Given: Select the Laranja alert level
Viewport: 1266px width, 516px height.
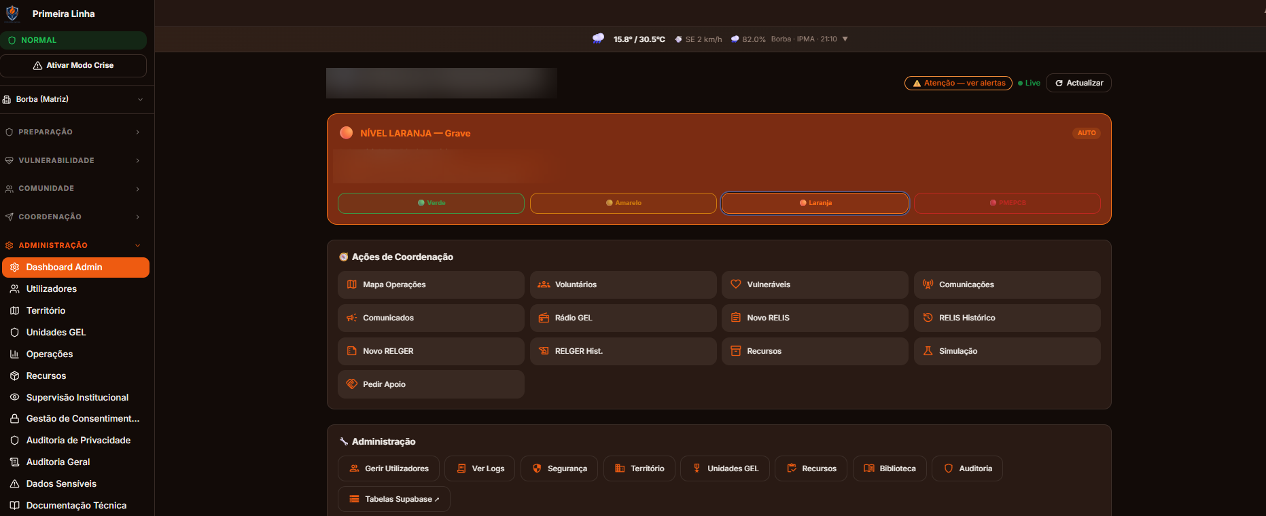Looking at the screenshot, I should tap(815, 203).
